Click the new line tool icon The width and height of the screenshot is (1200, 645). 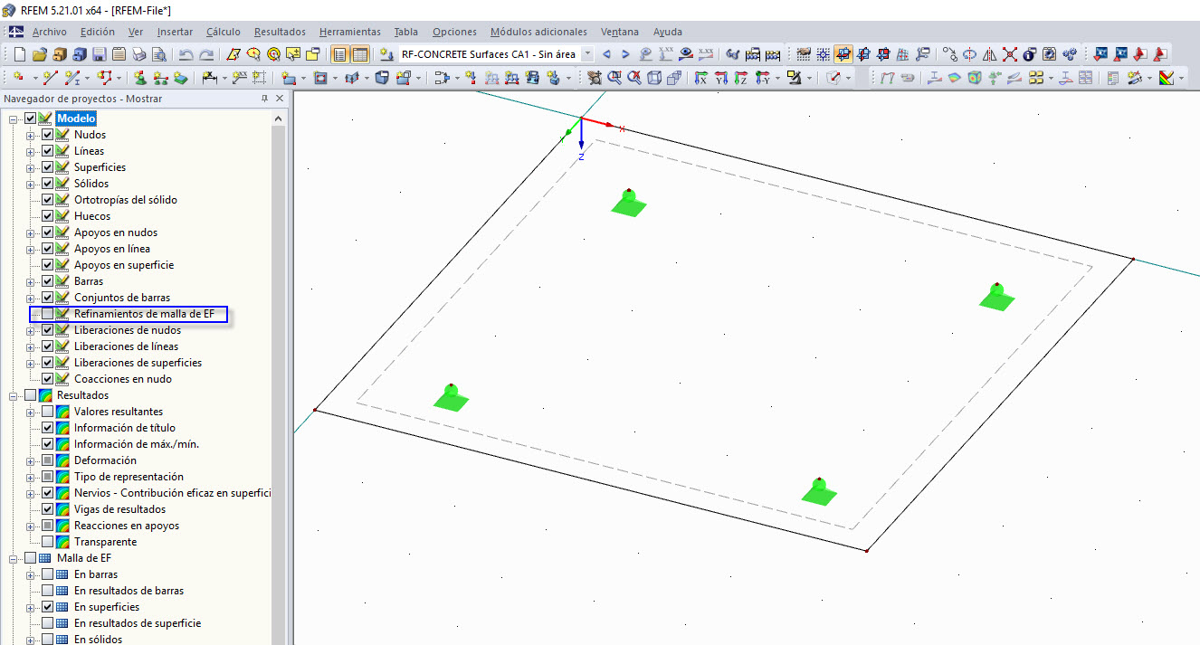[x=51, y=78]
